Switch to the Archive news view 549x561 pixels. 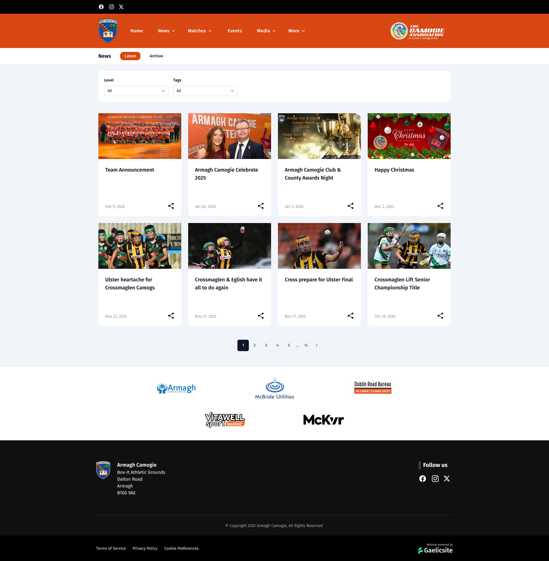(156, 56)
